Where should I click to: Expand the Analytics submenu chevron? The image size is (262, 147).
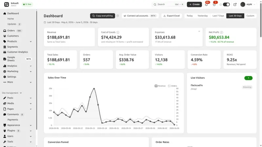point(31,66)
